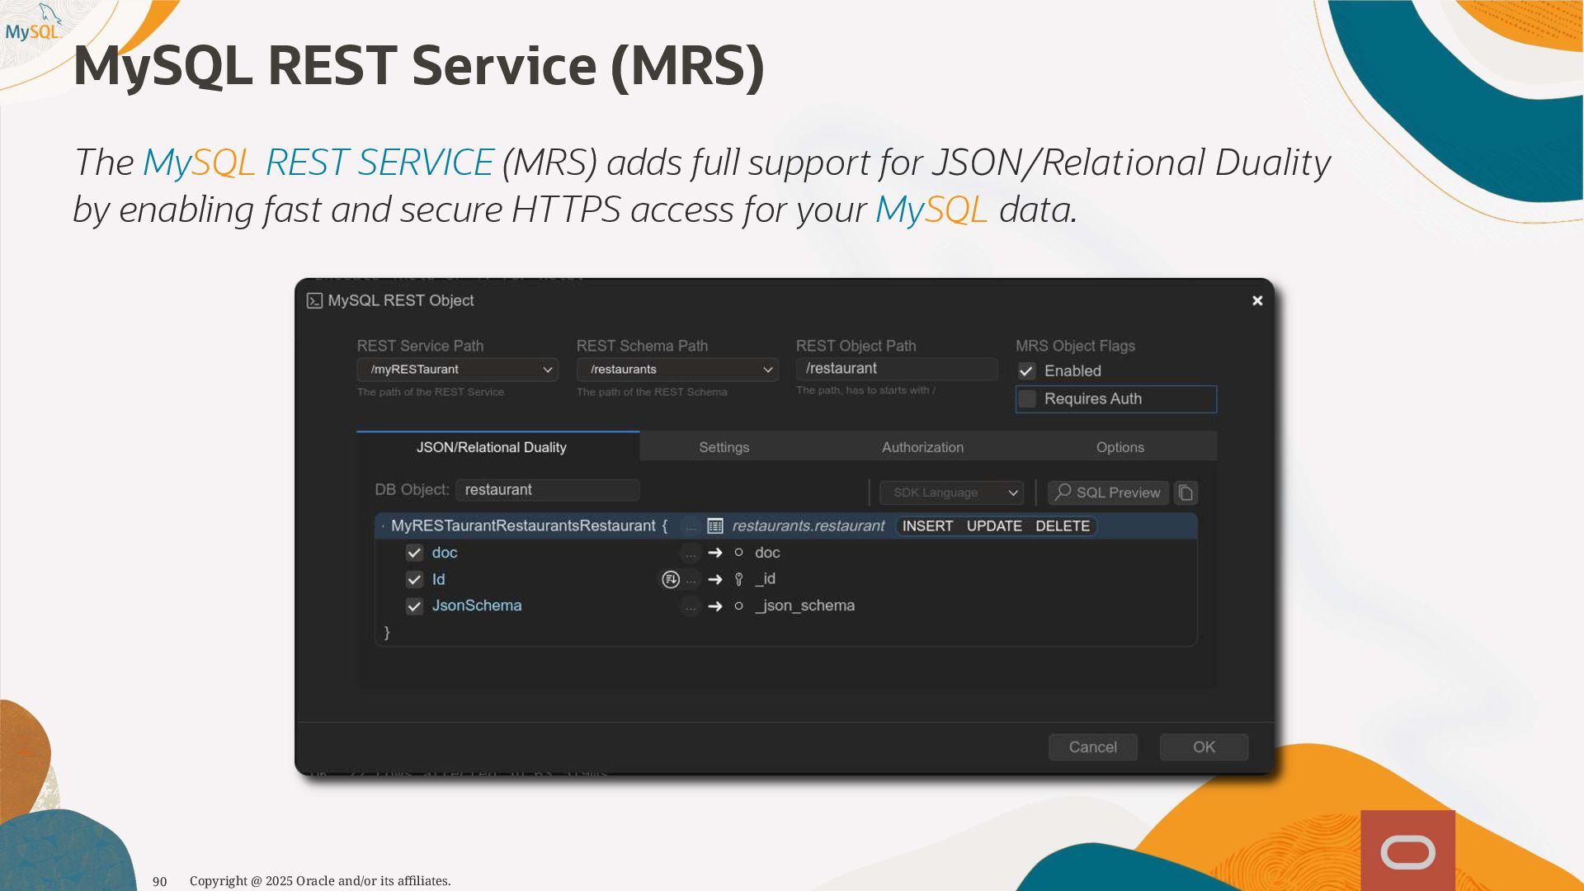Open the REST Schema Path dropdown

(x=677, y=370)
